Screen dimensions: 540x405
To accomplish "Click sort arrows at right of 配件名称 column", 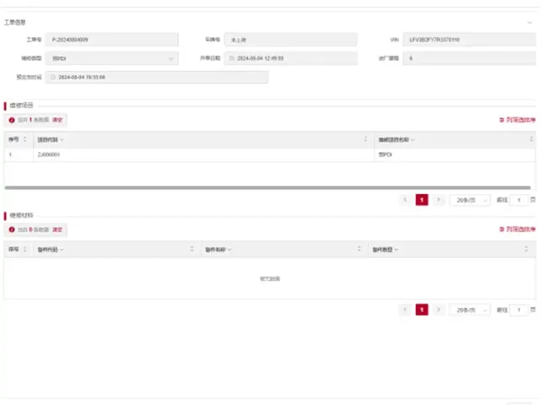I will coord(359,249).
